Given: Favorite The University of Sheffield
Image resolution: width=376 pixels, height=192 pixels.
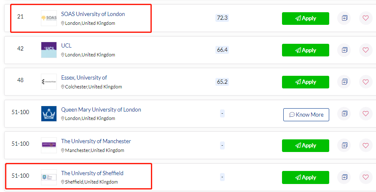Looking at the screenshot, I should (365, 177).
